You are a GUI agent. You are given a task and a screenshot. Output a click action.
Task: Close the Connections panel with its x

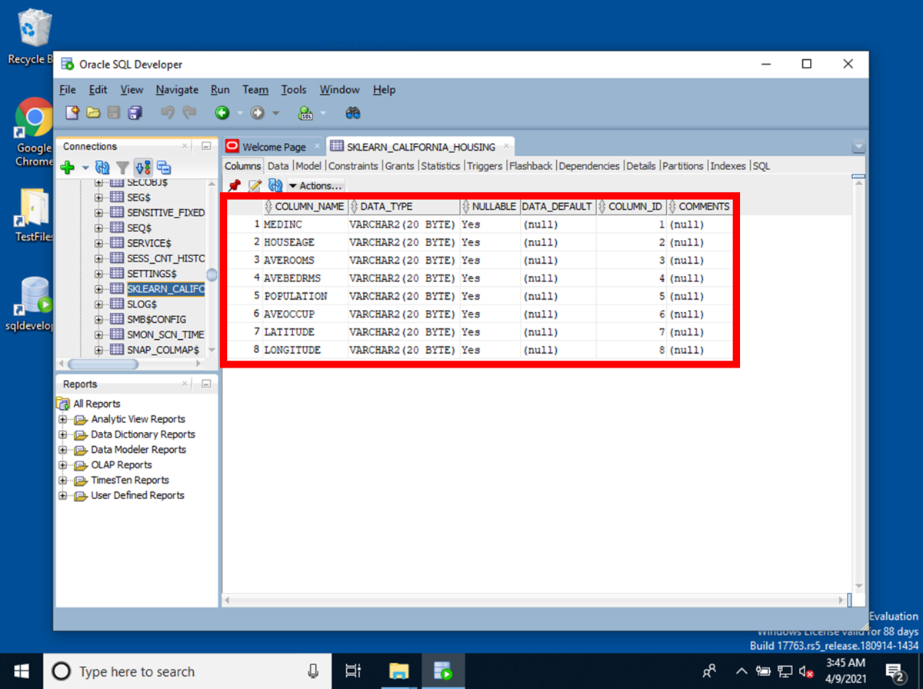[185, 146]
